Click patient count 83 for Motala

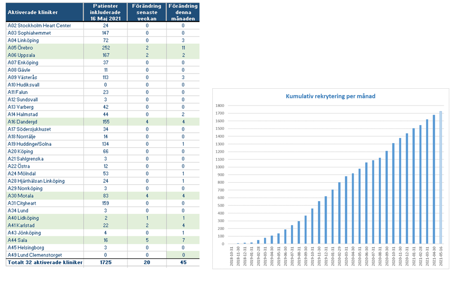(106, 196)
